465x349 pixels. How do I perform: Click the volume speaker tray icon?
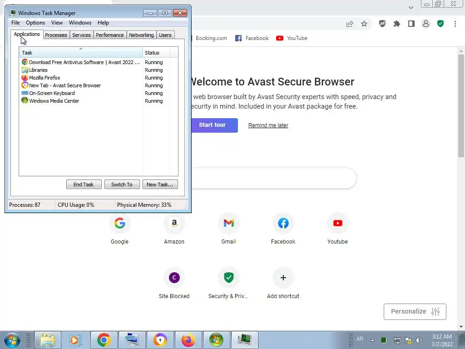[x=419, y=340]
